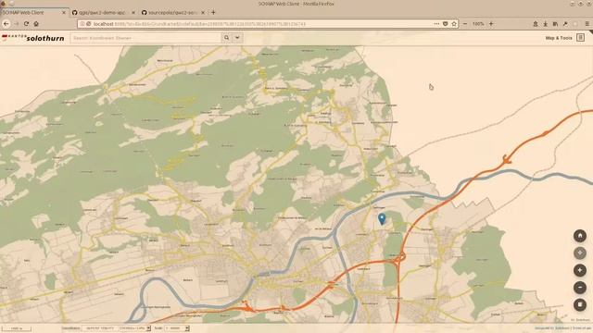Activate the locate-me position button

pos(580,253)
